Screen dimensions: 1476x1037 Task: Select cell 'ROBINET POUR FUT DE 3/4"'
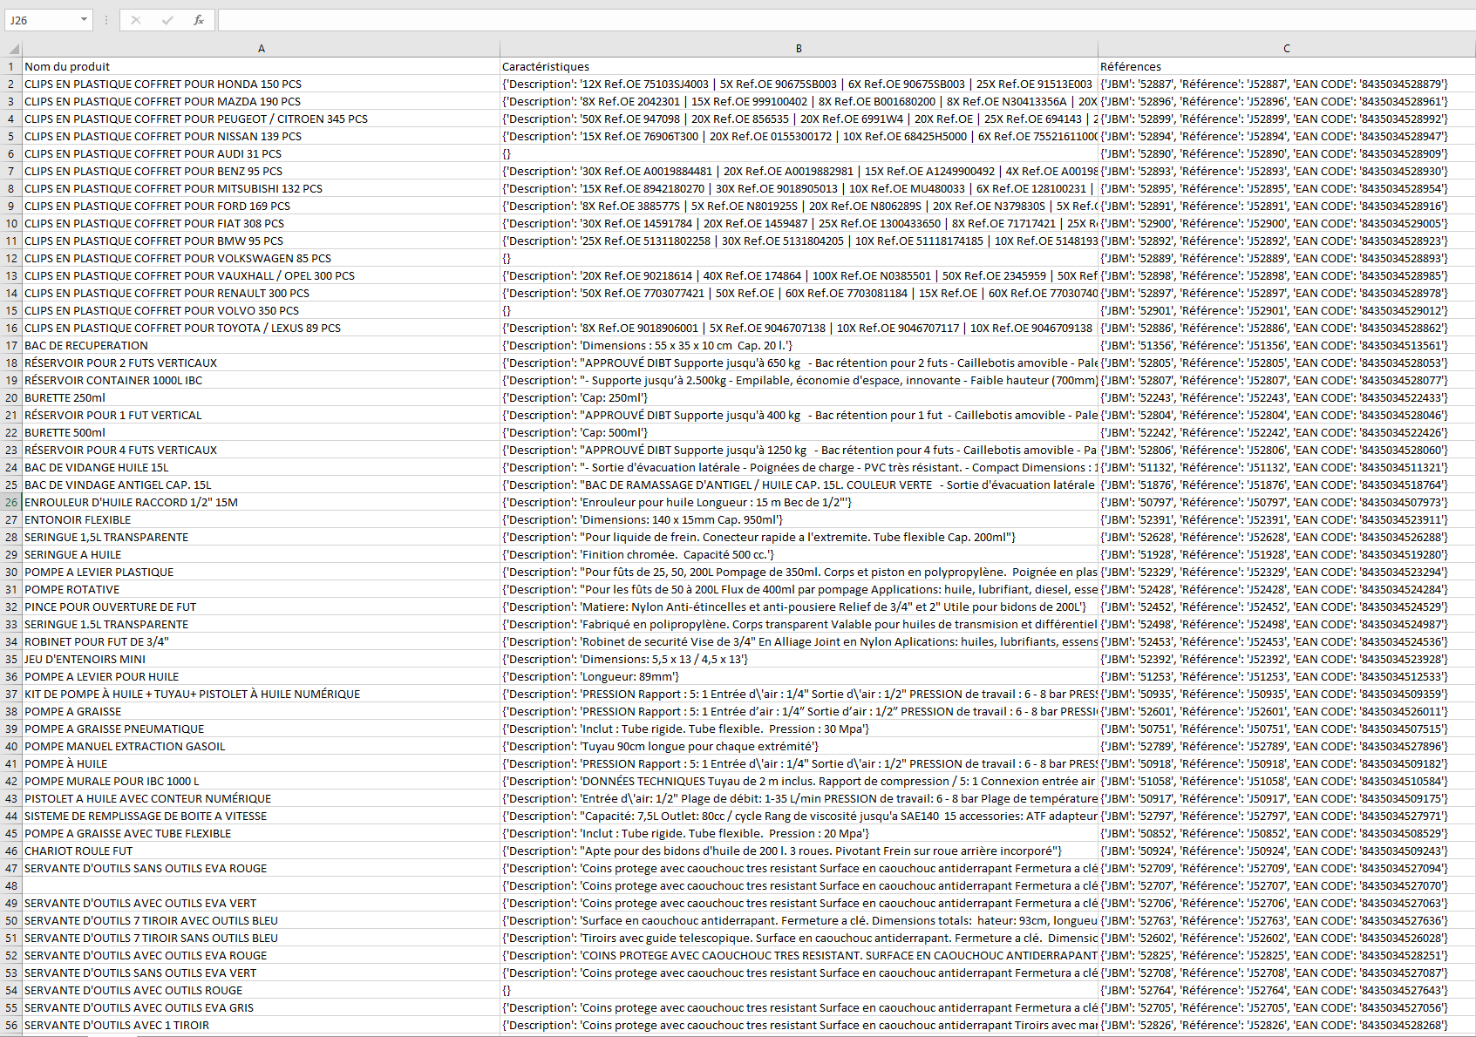pyautogui.click(x=262, y=641)
